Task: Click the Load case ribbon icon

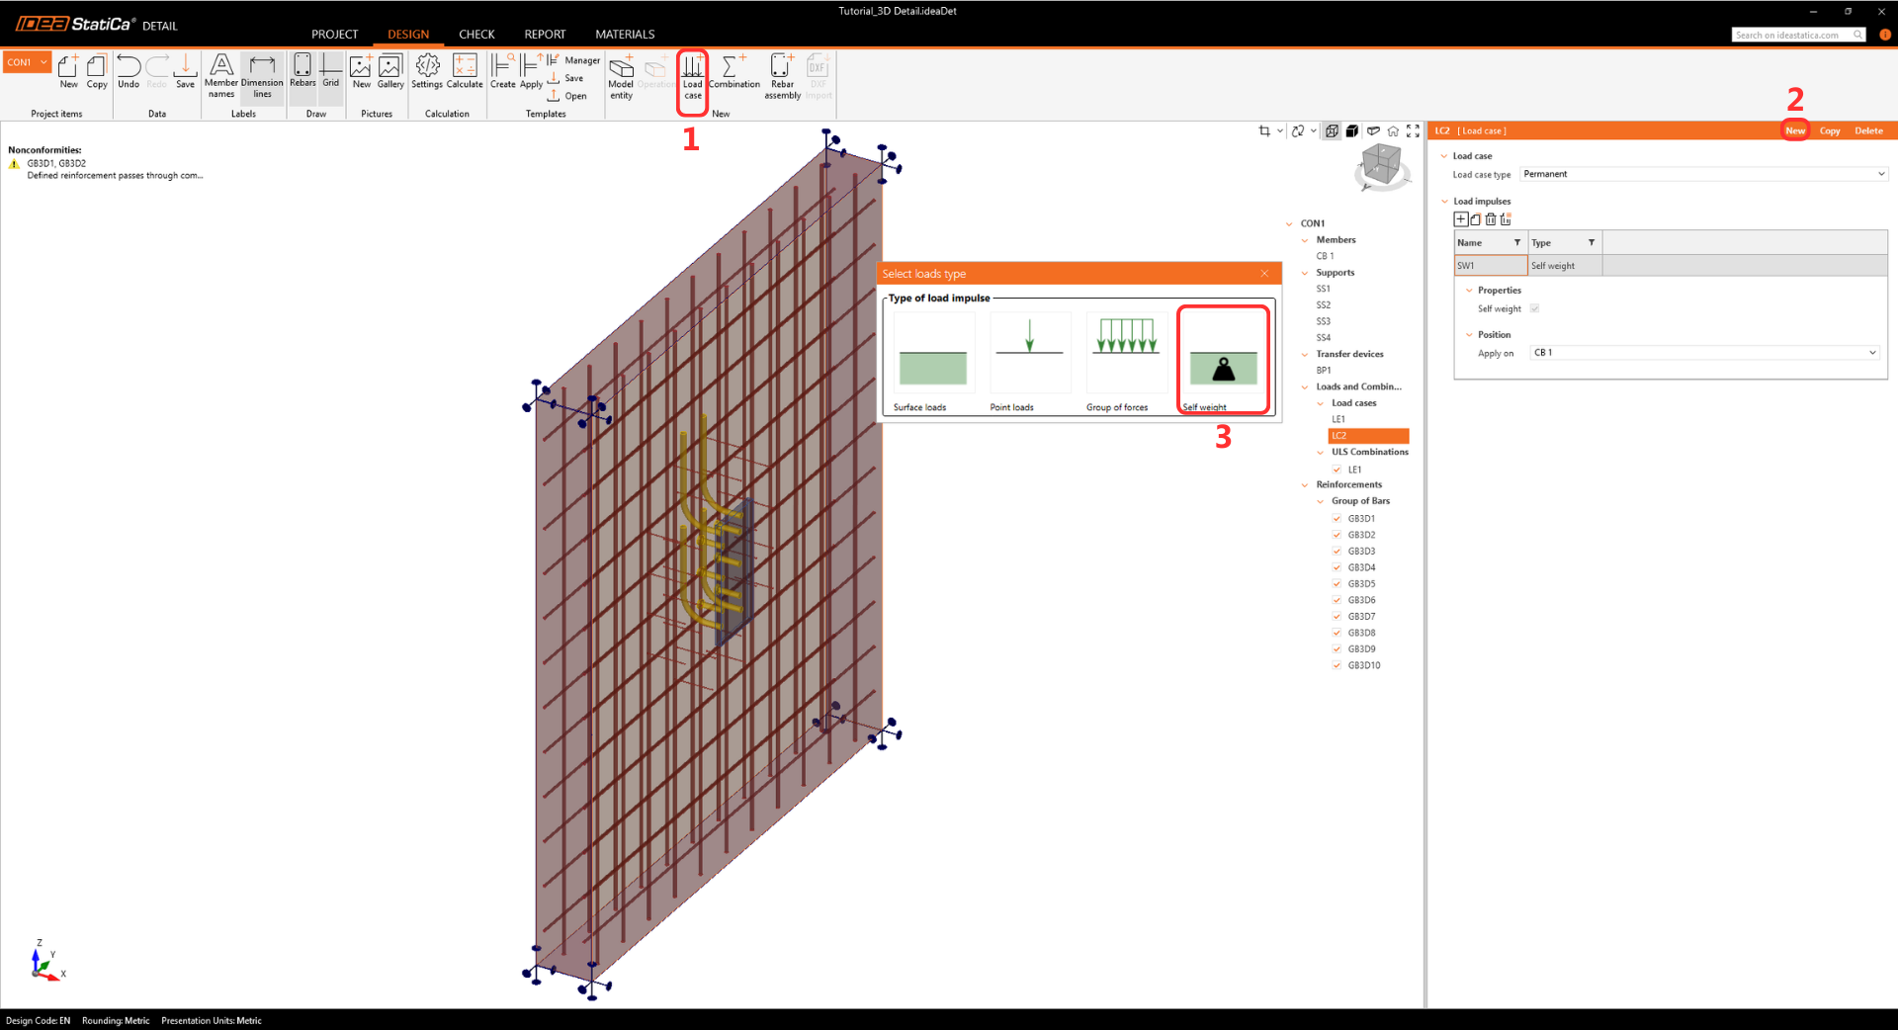Action: tap(692, 75)
